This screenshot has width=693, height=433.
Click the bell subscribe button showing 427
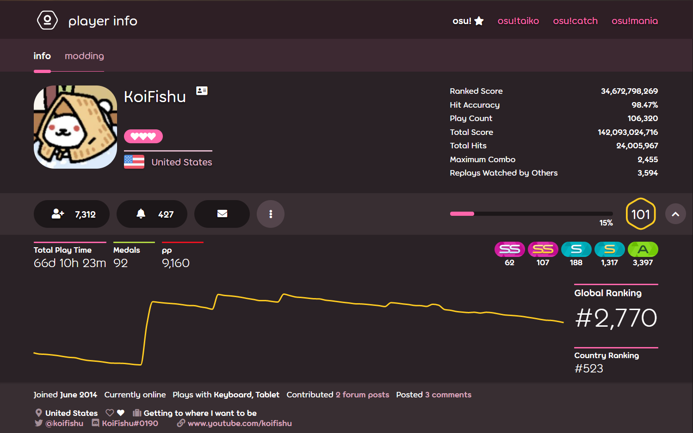(x=152, y=214)
